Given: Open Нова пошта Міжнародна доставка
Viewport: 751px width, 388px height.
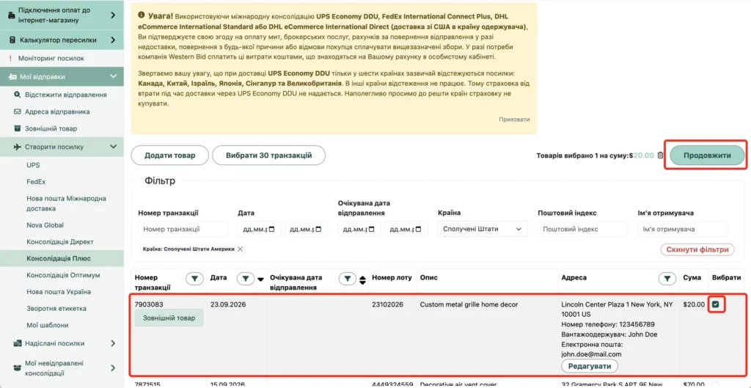Looking at the screenshot, I should click(x=66, y=204).
